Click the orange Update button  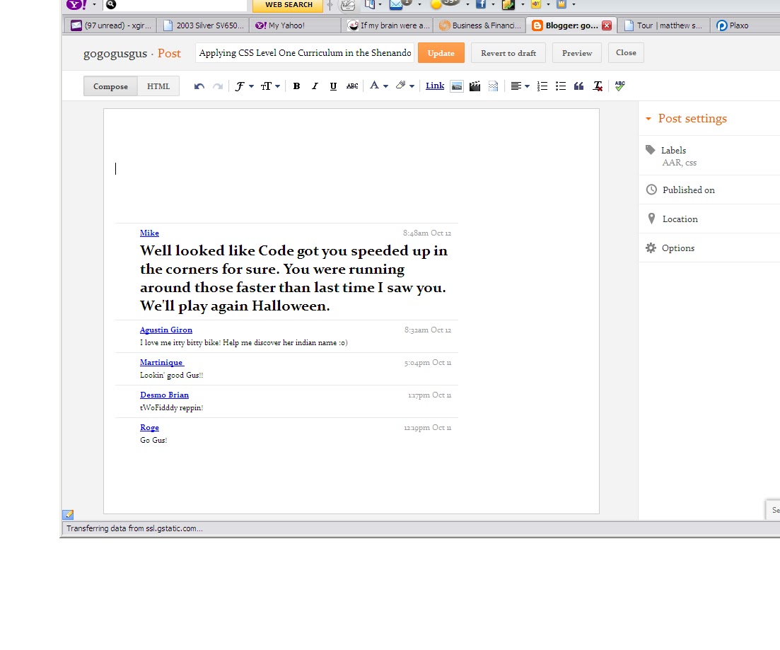tap(441, 53)
